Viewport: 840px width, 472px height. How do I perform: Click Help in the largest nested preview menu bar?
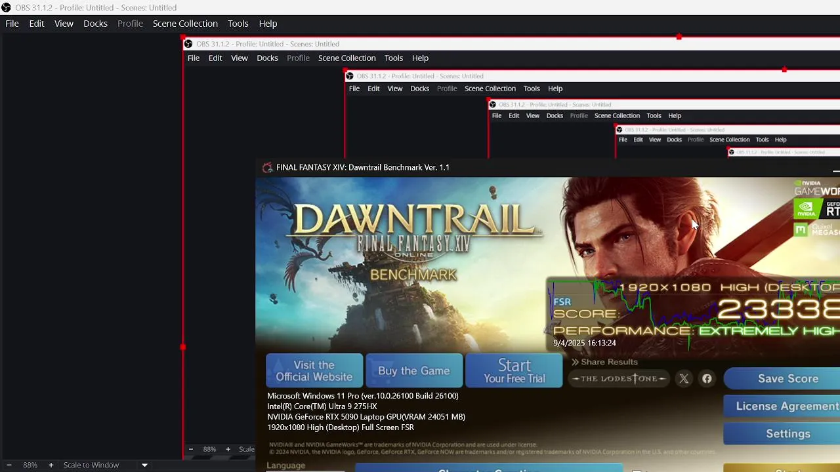420,58
